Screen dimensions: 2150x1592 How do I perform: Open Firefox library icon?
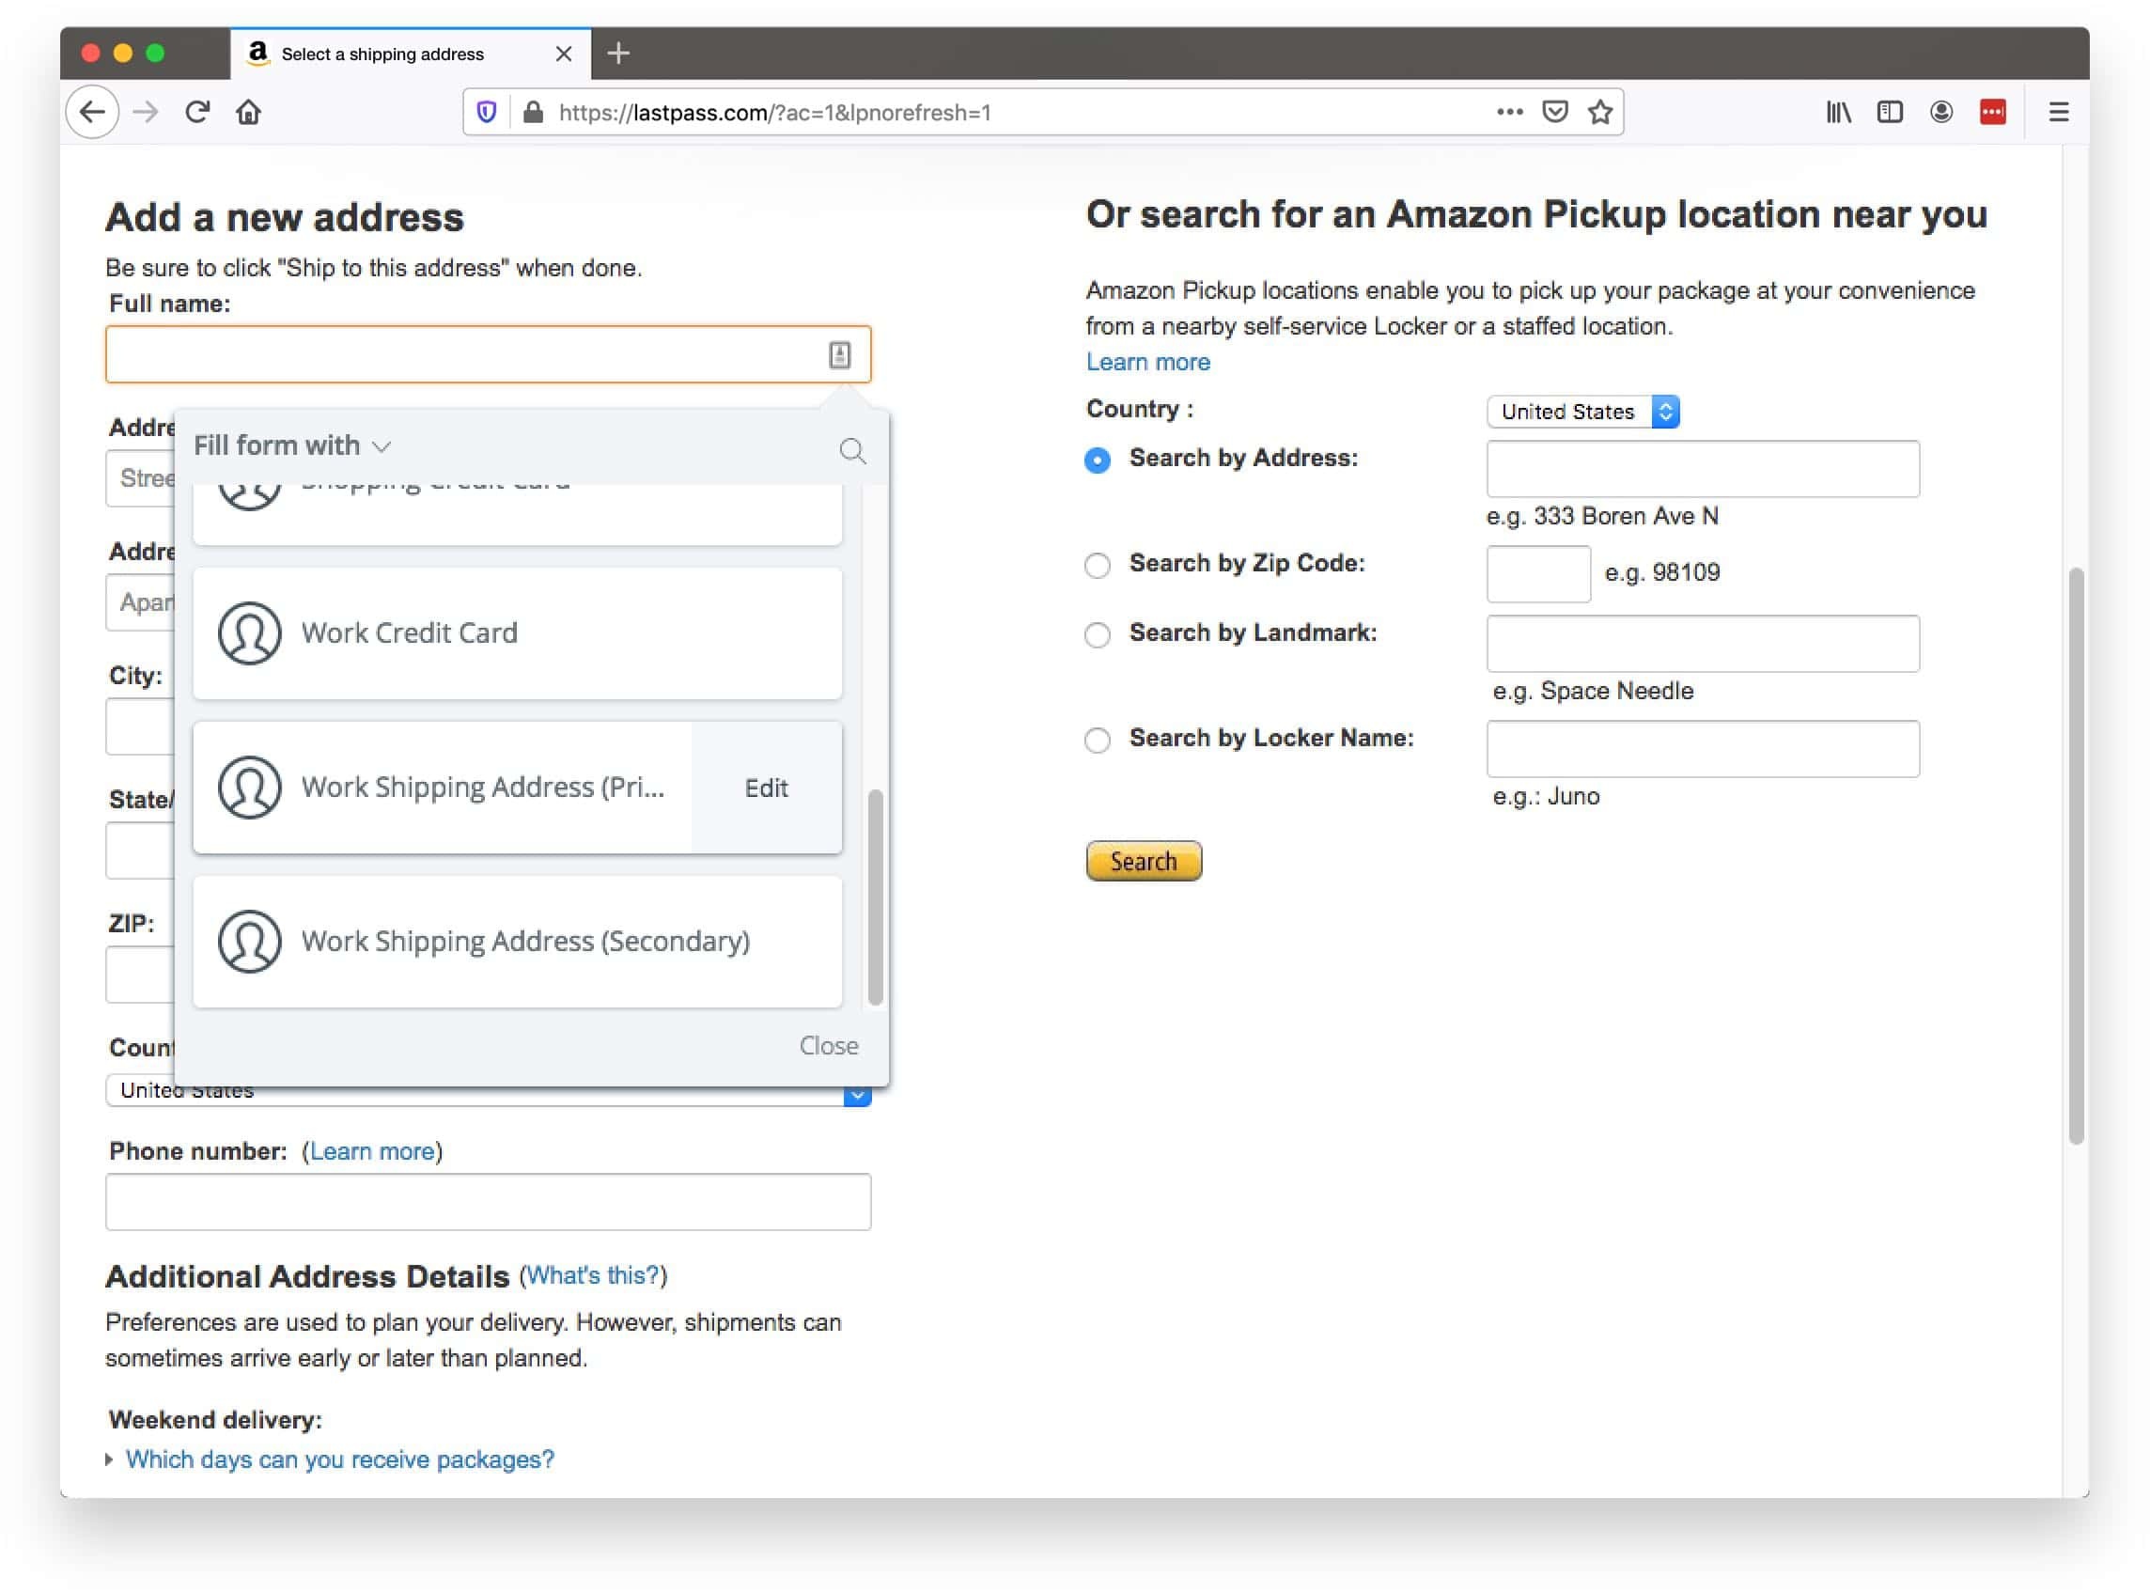1837,112
